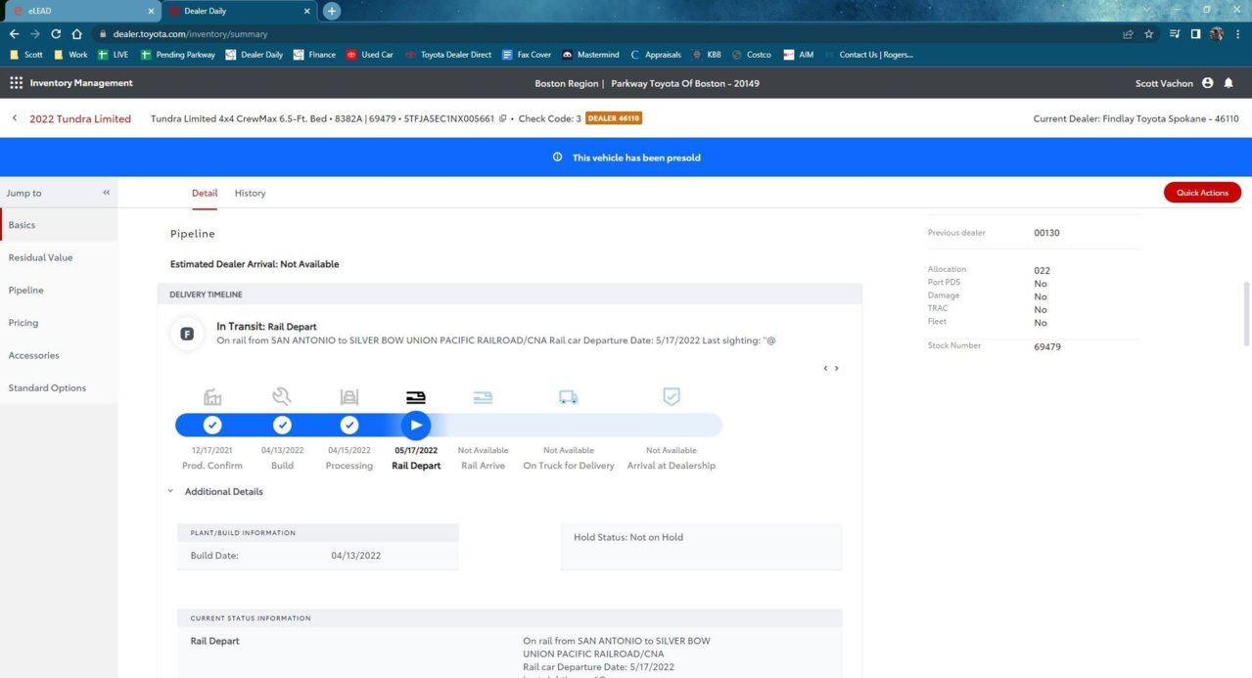Image resolution: width=1252 pixels, height=678 pixels.
Task: Click the notifications bell icon
Action: click(x=1229, y=83)
